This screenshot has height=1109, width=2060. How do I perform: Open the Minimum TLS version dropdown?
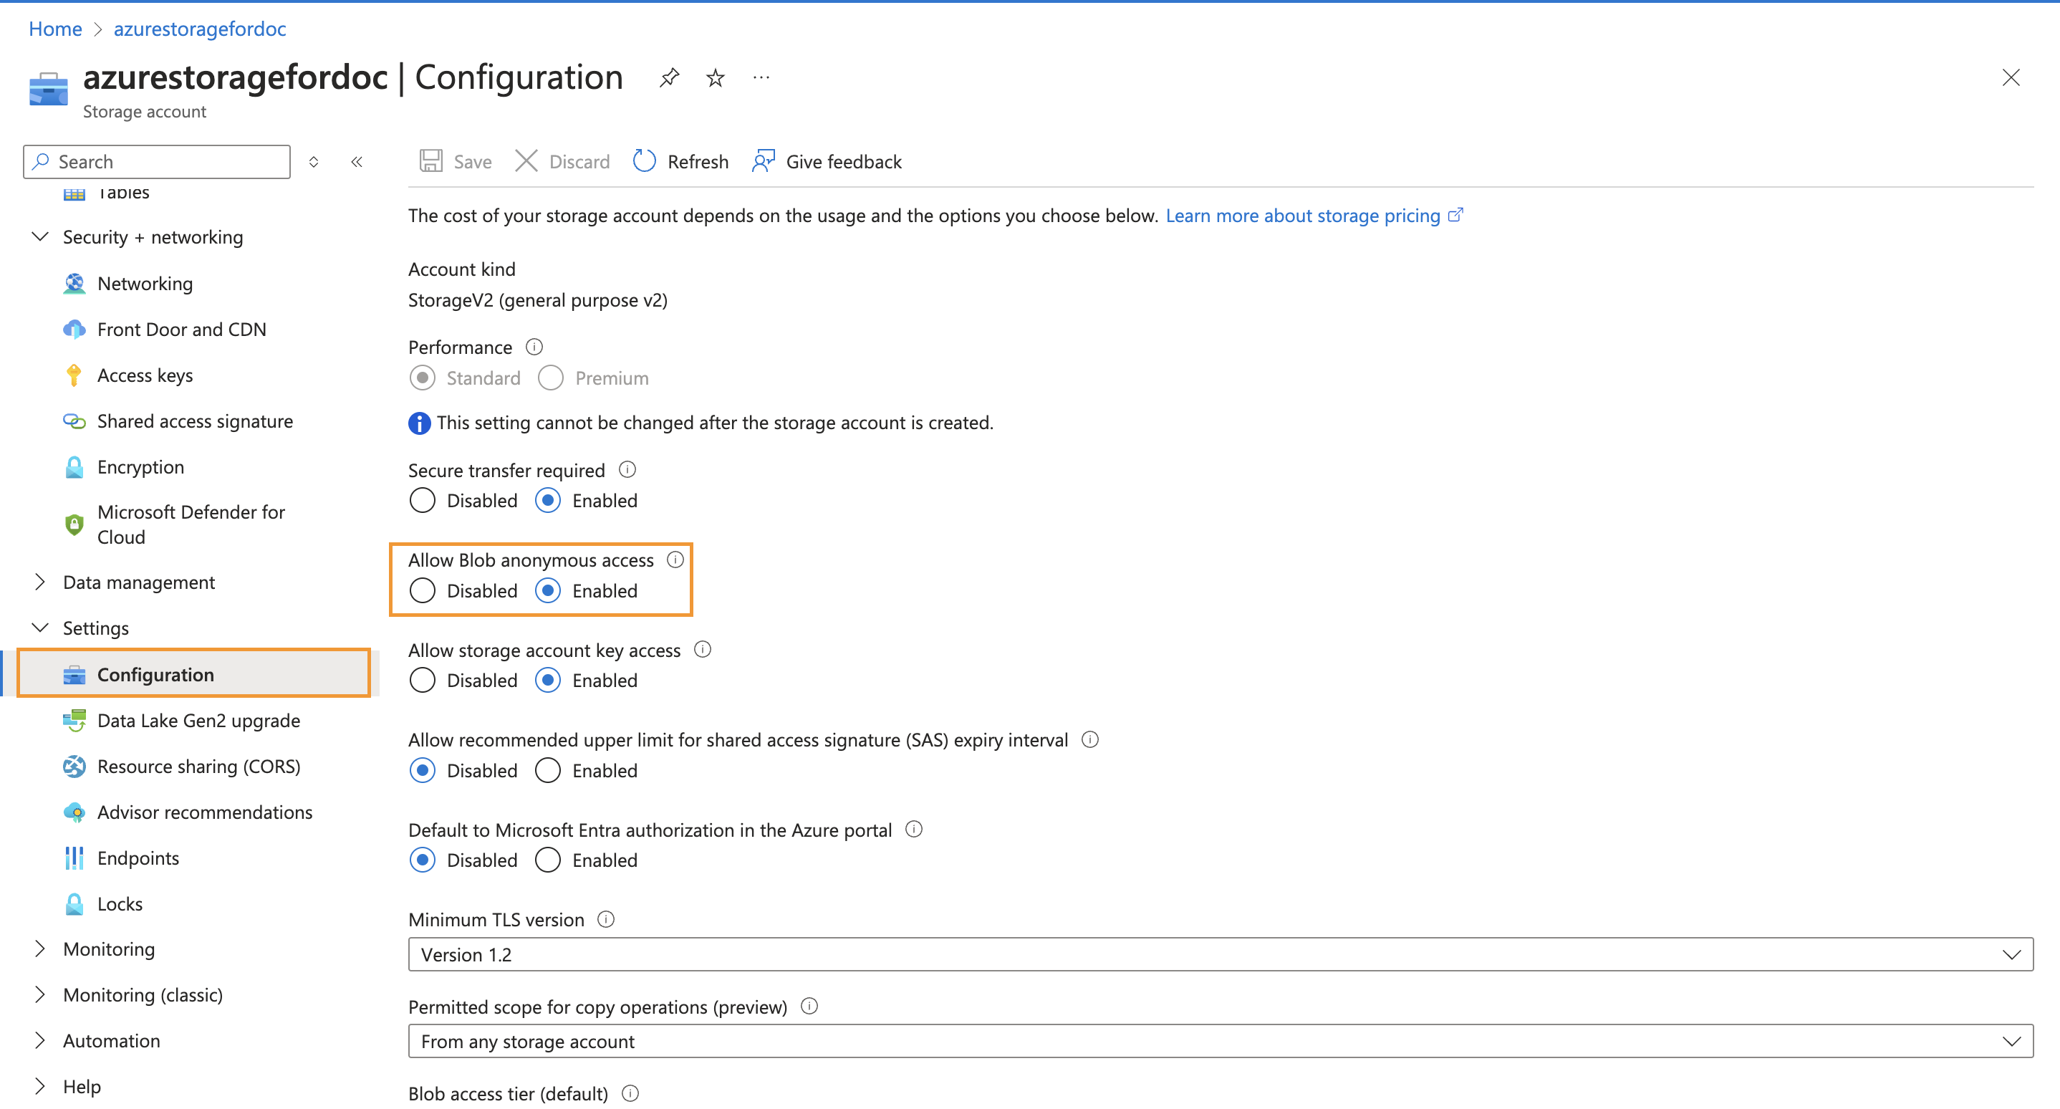(1220, 954)
